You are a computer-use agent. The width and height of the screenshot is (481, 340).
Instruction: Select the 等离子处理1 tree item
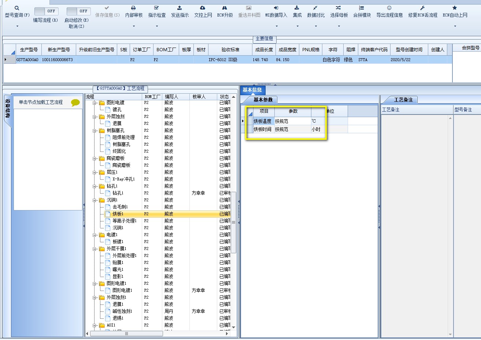tap(124, 221)
